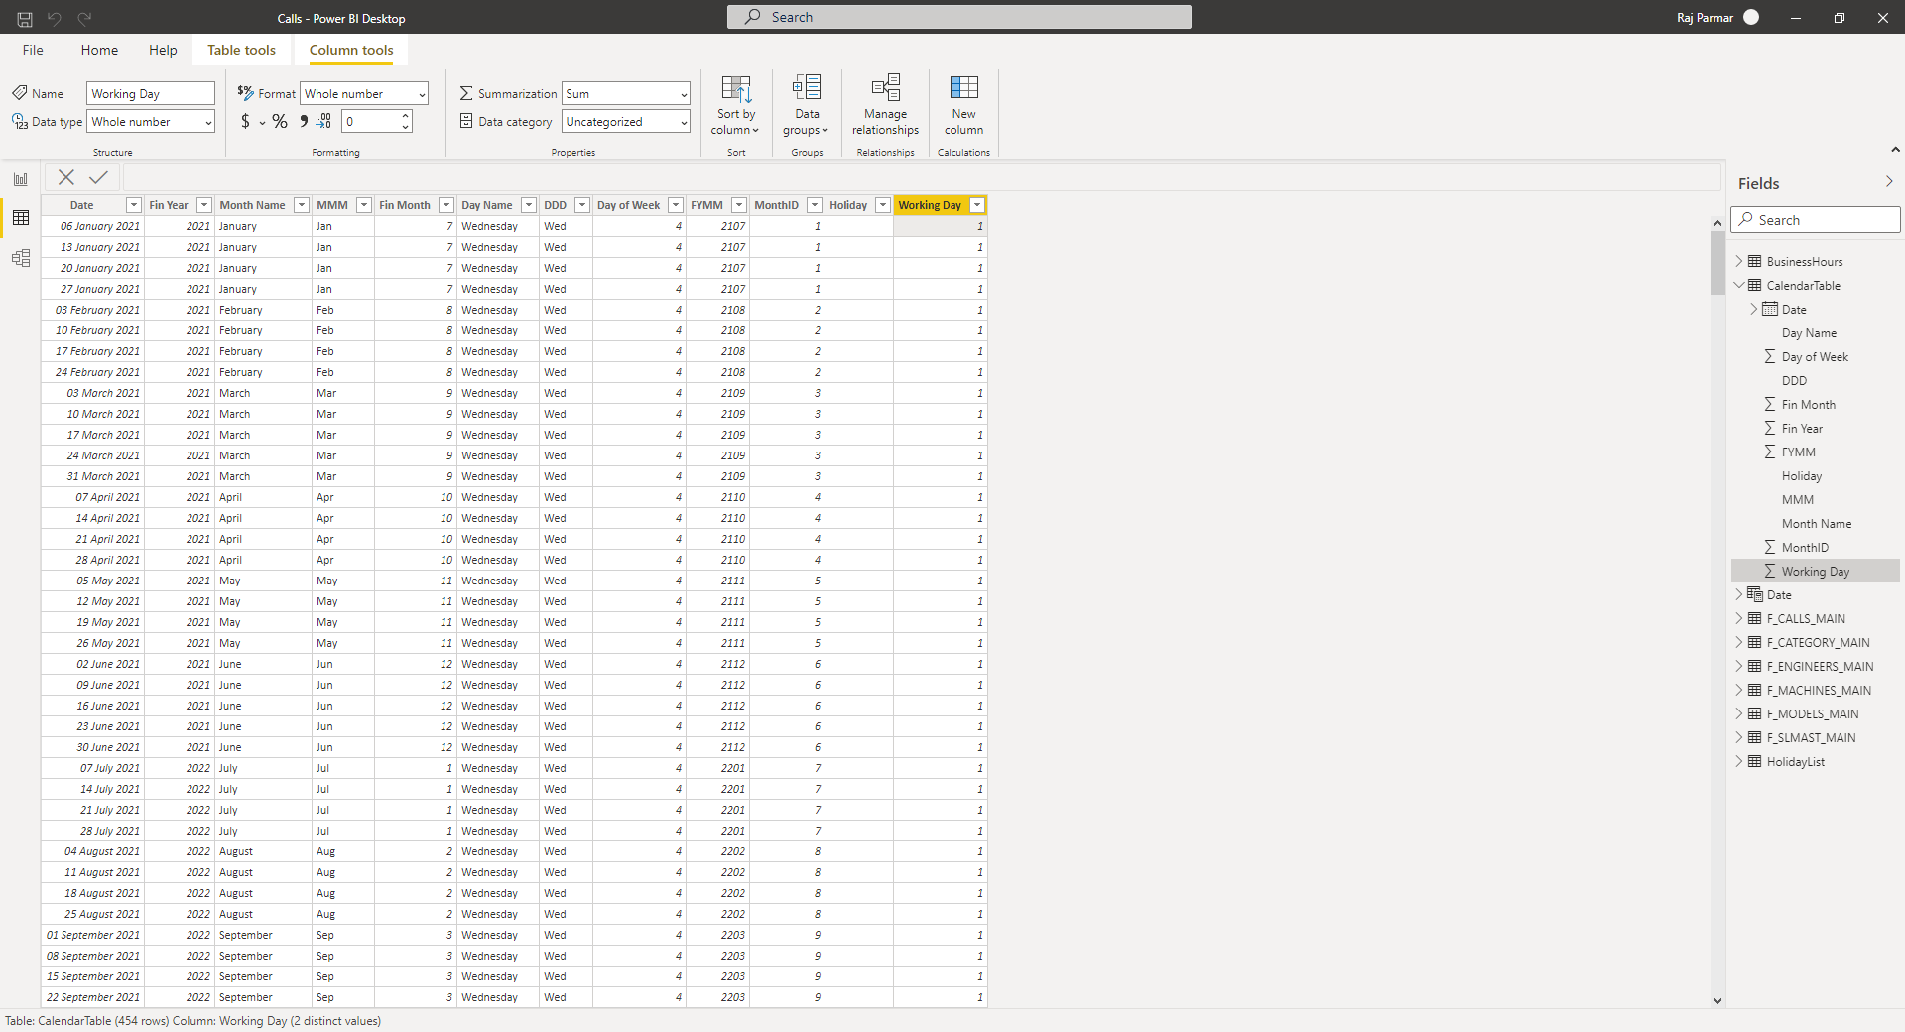Open the Data type dropdown
The width and height of the screenshot is (1905, 1032).
(x=151, y=121)
